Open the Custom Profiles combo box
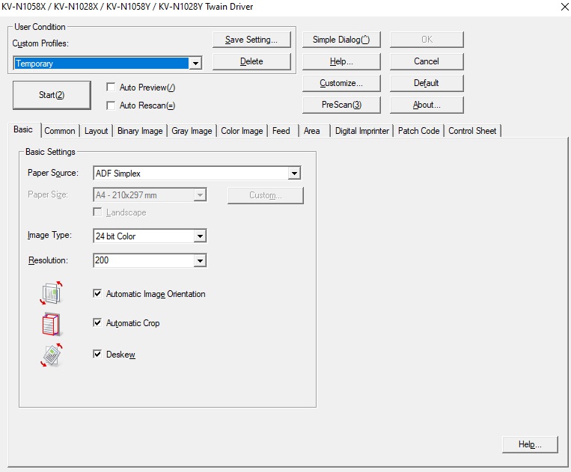Image resolution: width=571 pixels, height=472 pixels. tap(195, 64)
